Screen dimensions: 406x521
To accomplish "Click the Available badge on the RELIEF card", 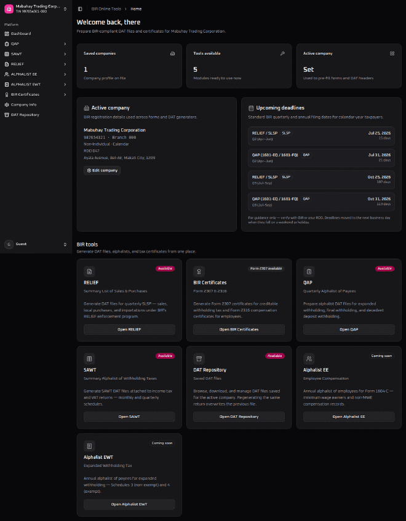I will click(165, 268).
